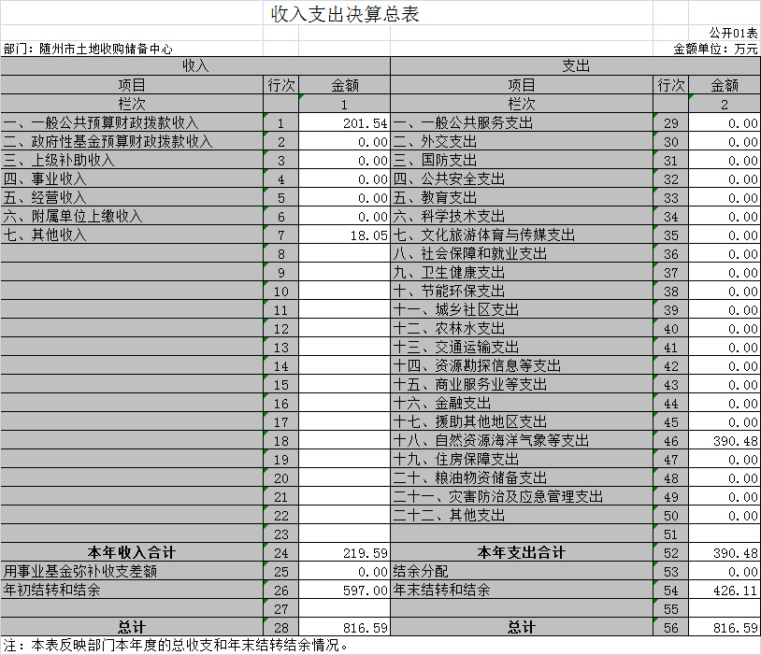Select the 收入 section header cell
This screenshot has width=761, height=655.
click(x=195, y=65)
